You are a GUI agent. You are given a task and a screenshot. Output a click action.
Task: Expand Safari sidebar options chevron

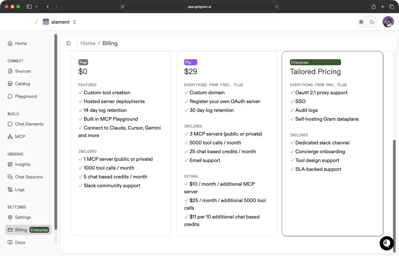tap(36, 7)
